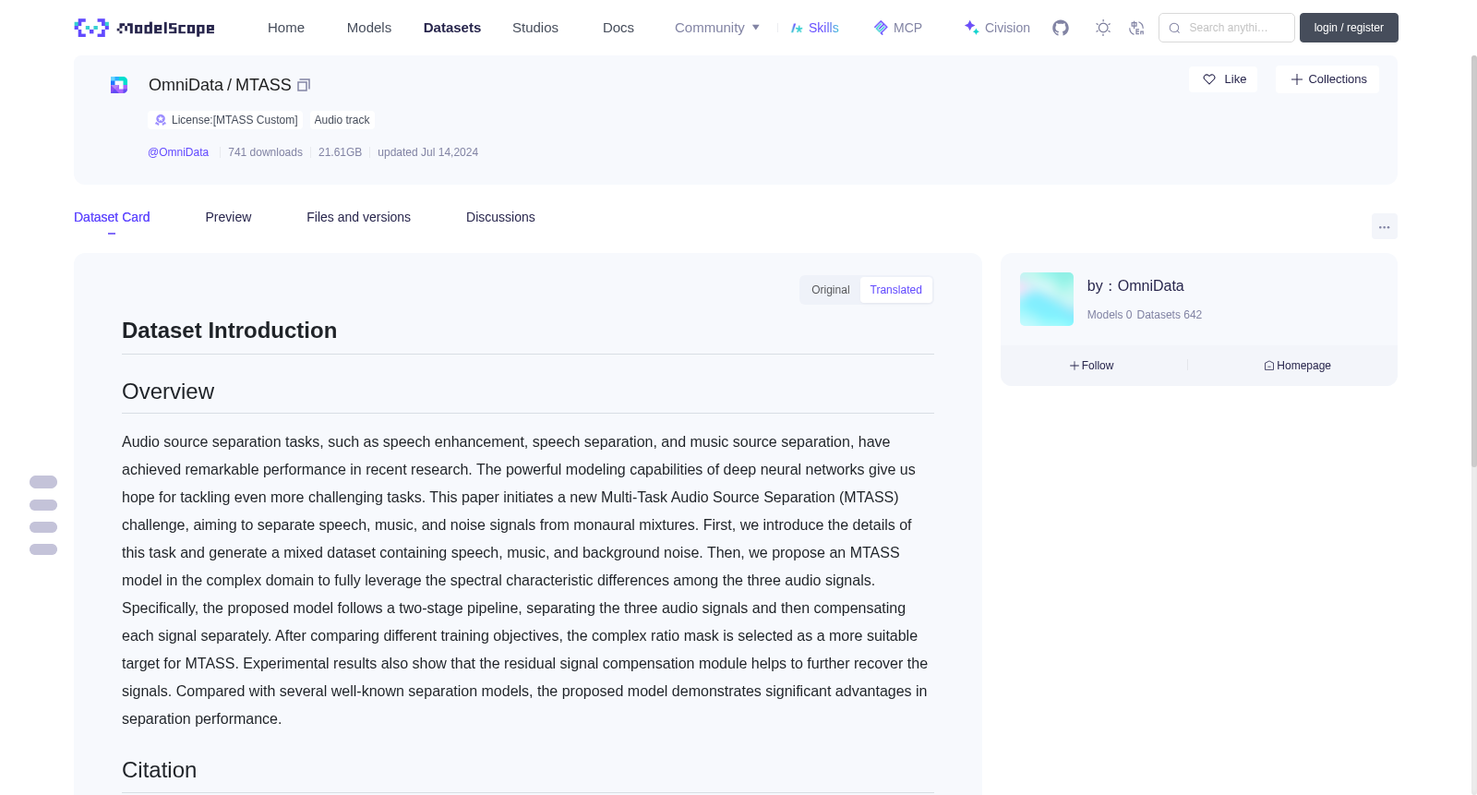Jump using the fourth outline anchor bar
The image size is (1477, 795).
(43, 549)
